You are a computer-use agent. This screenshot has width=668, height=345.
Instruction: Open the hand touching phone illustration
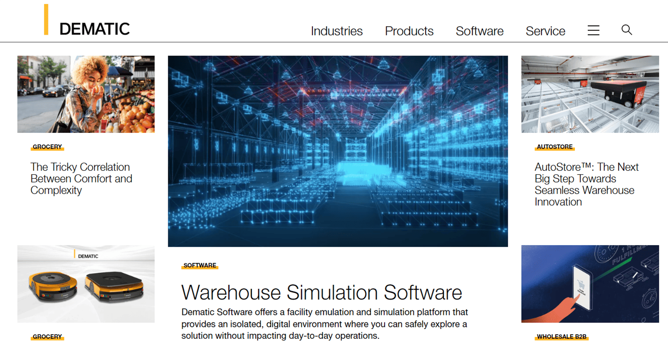pyautogui.click(x=590, y=284)
